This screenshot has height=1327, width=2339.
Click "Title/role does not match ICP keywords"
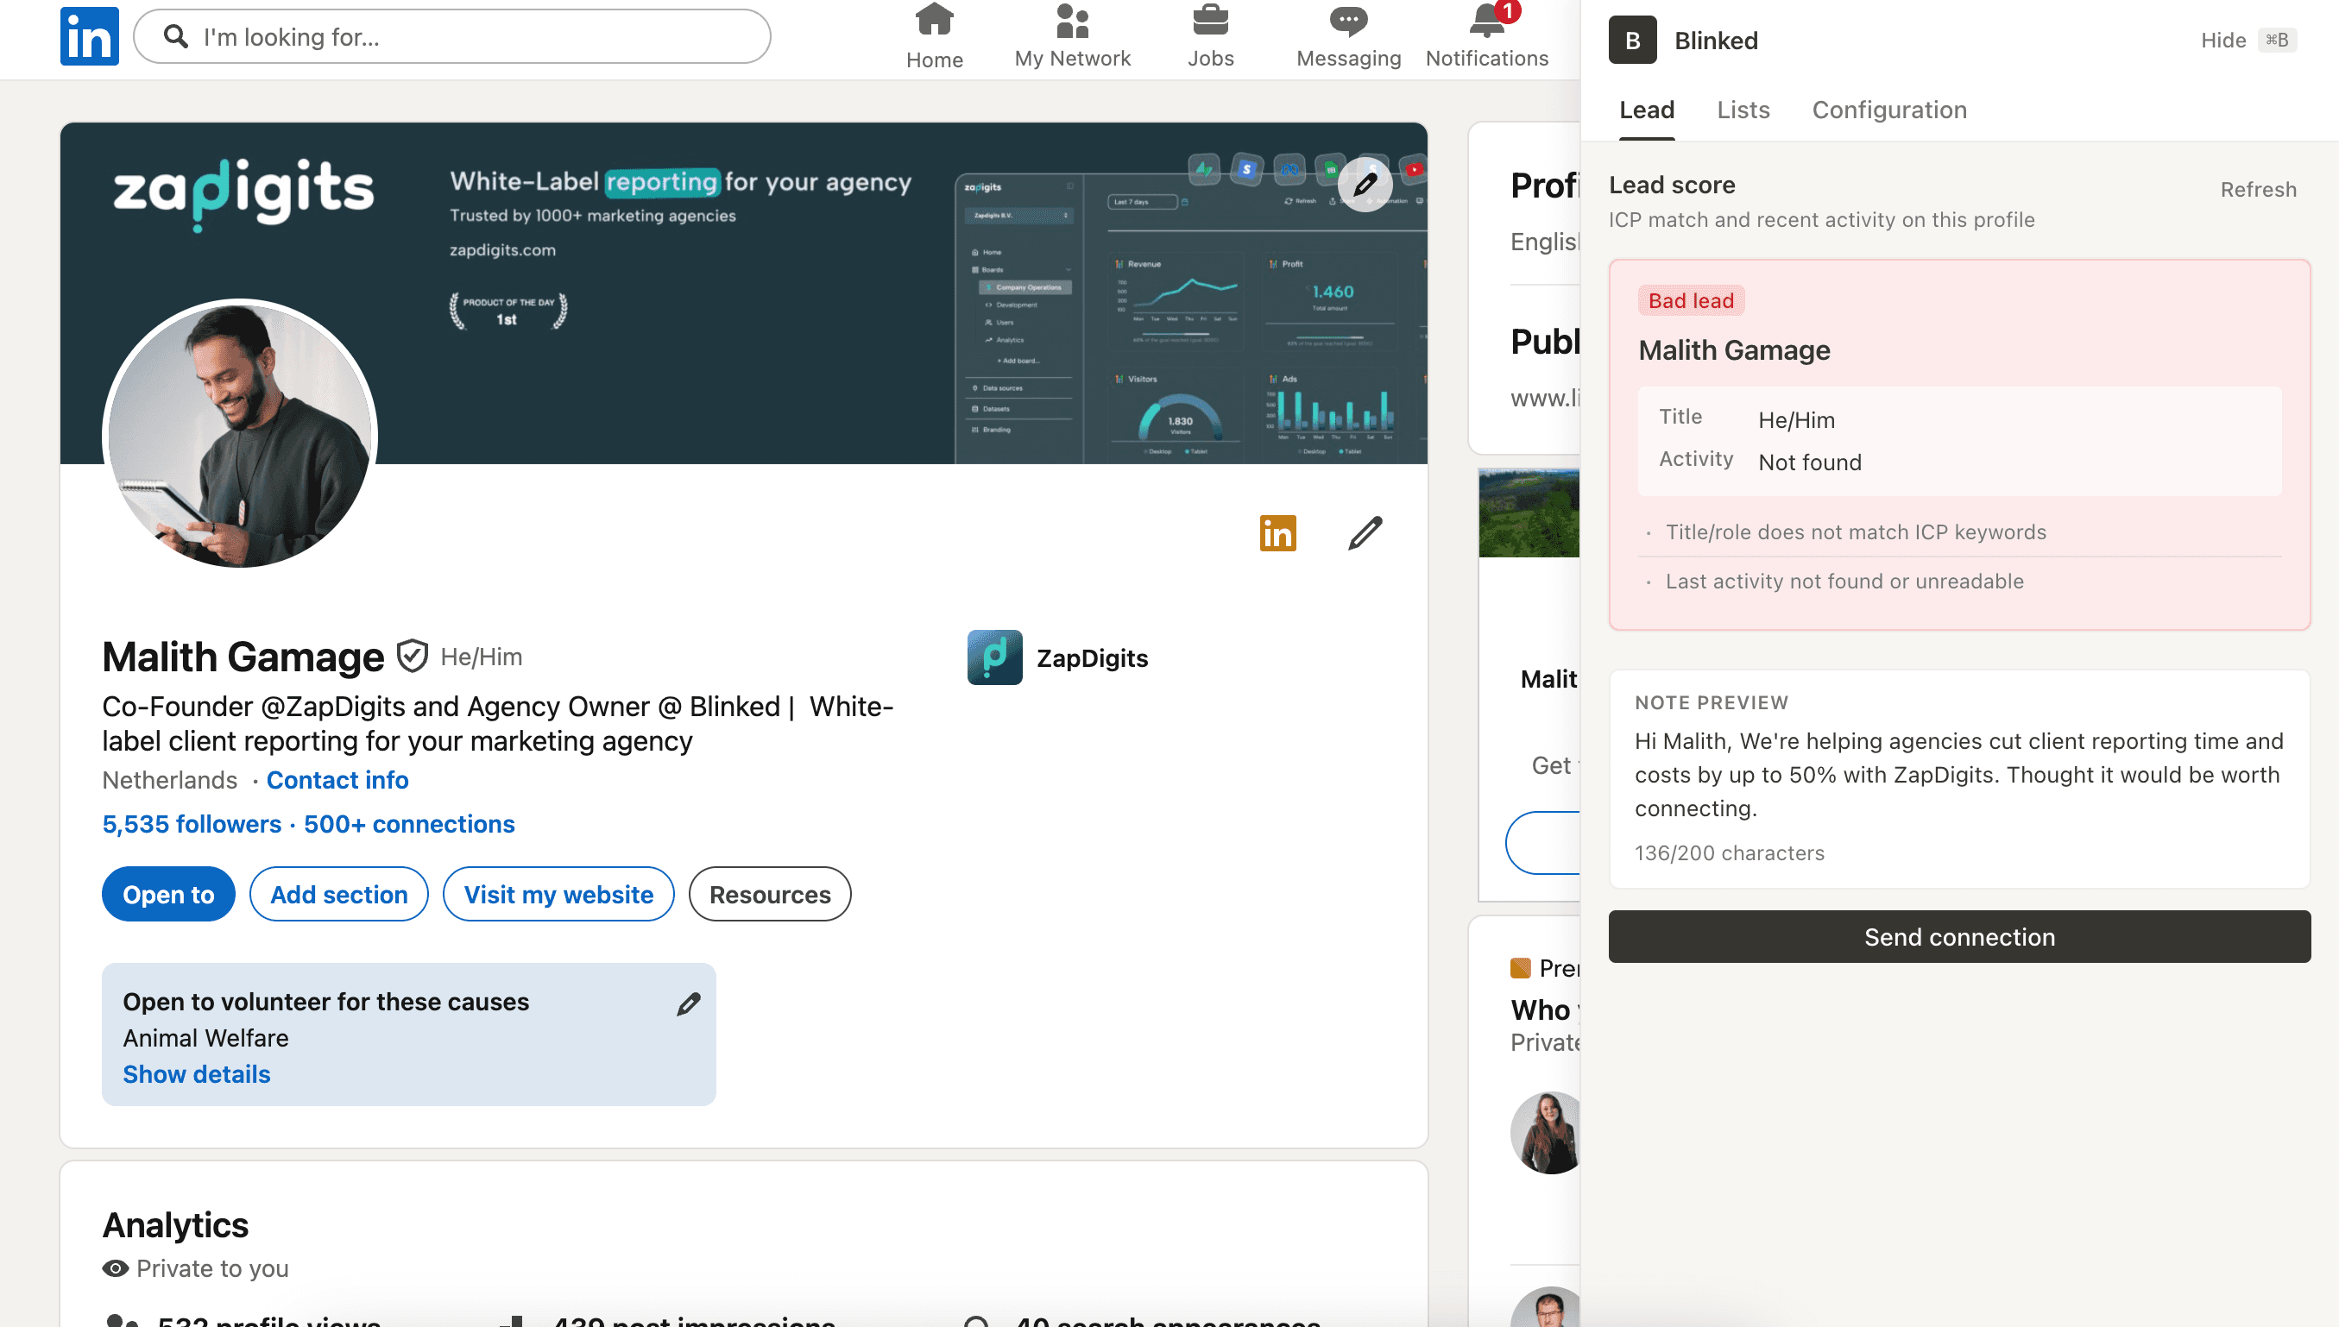click(x=1856, y=532)
